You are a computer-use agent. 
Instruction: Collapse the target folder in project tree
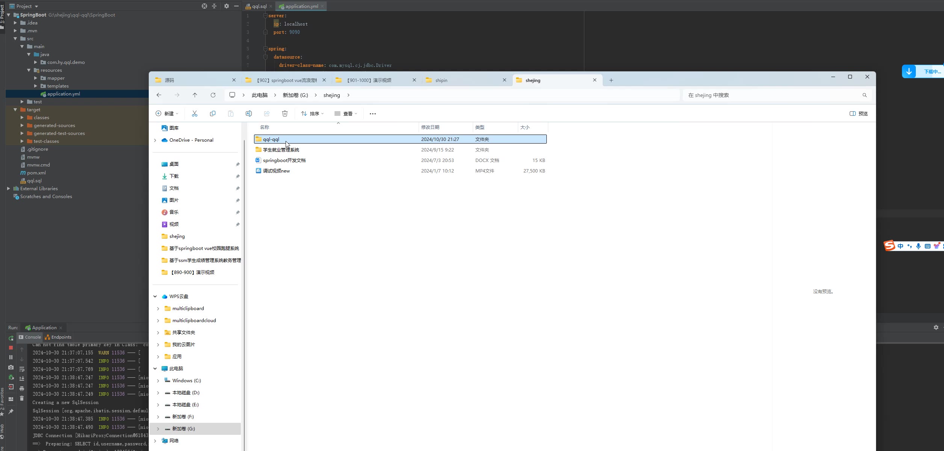(x=15, y=110)
